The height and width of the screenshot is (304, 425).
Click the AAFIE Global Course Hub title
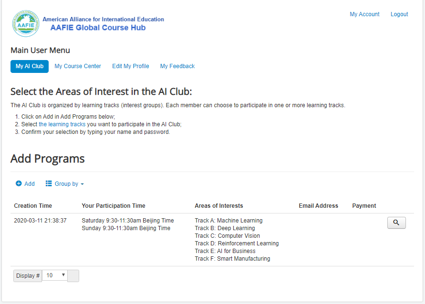(x=98, y=28)
